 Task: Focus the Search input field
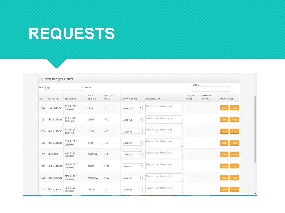(211, 89)
